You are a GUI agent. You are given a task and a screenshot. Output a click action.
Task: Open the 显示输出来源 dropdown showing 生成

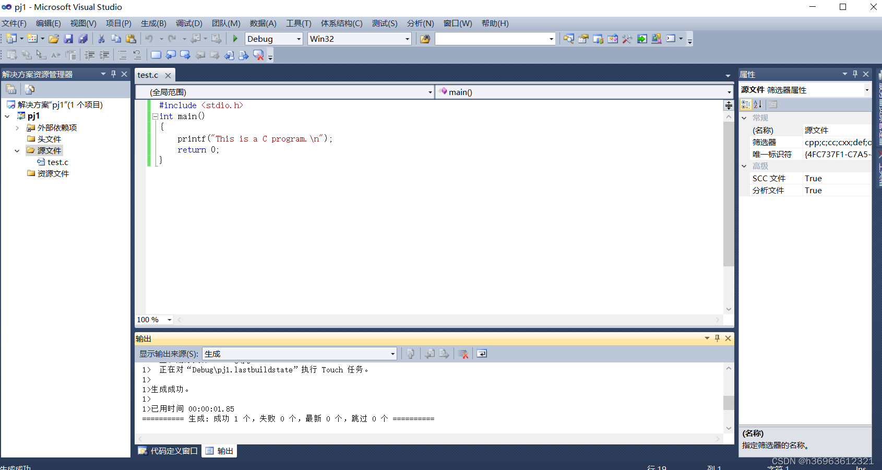[x=392, y=354]
